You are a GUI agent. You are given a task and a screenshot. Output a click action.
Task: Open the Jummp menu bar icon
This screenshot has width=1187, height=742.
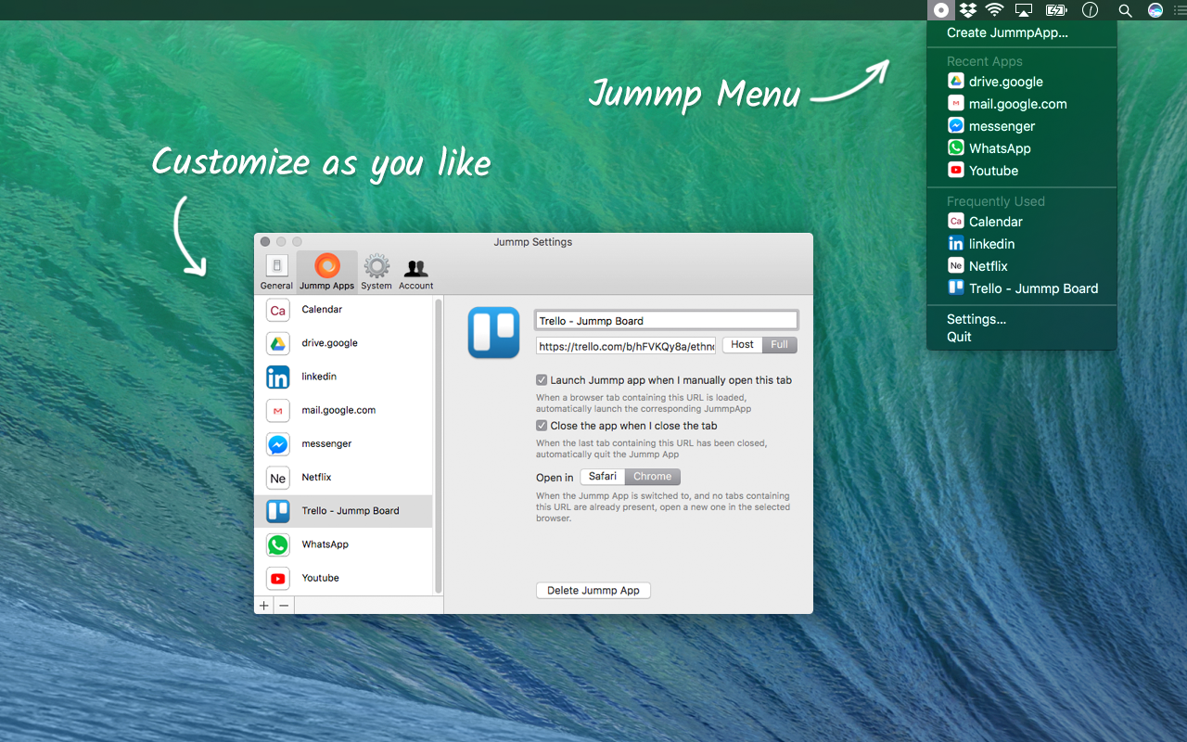940,10
